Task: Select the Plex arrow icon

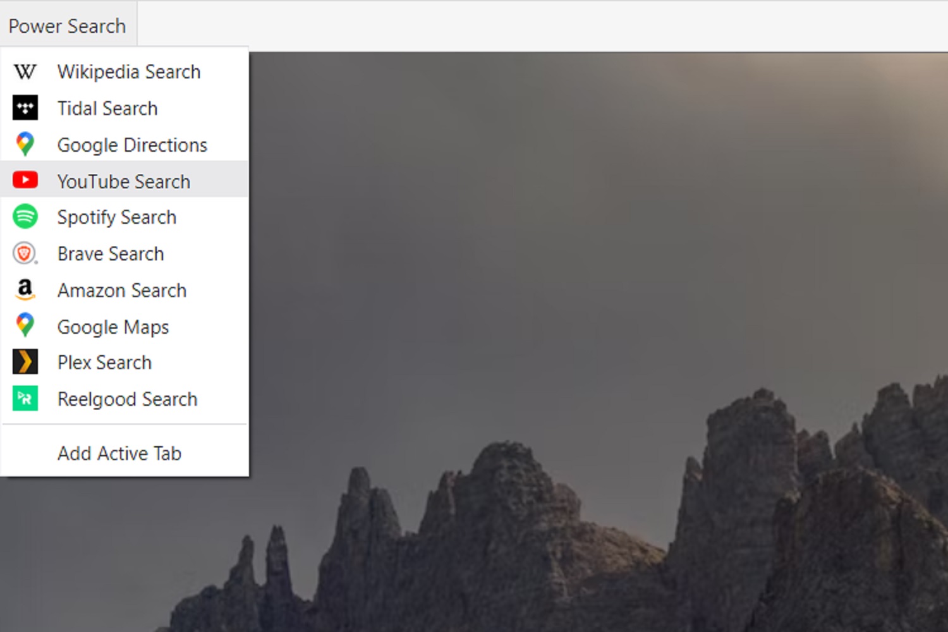Action: point(25,362)
